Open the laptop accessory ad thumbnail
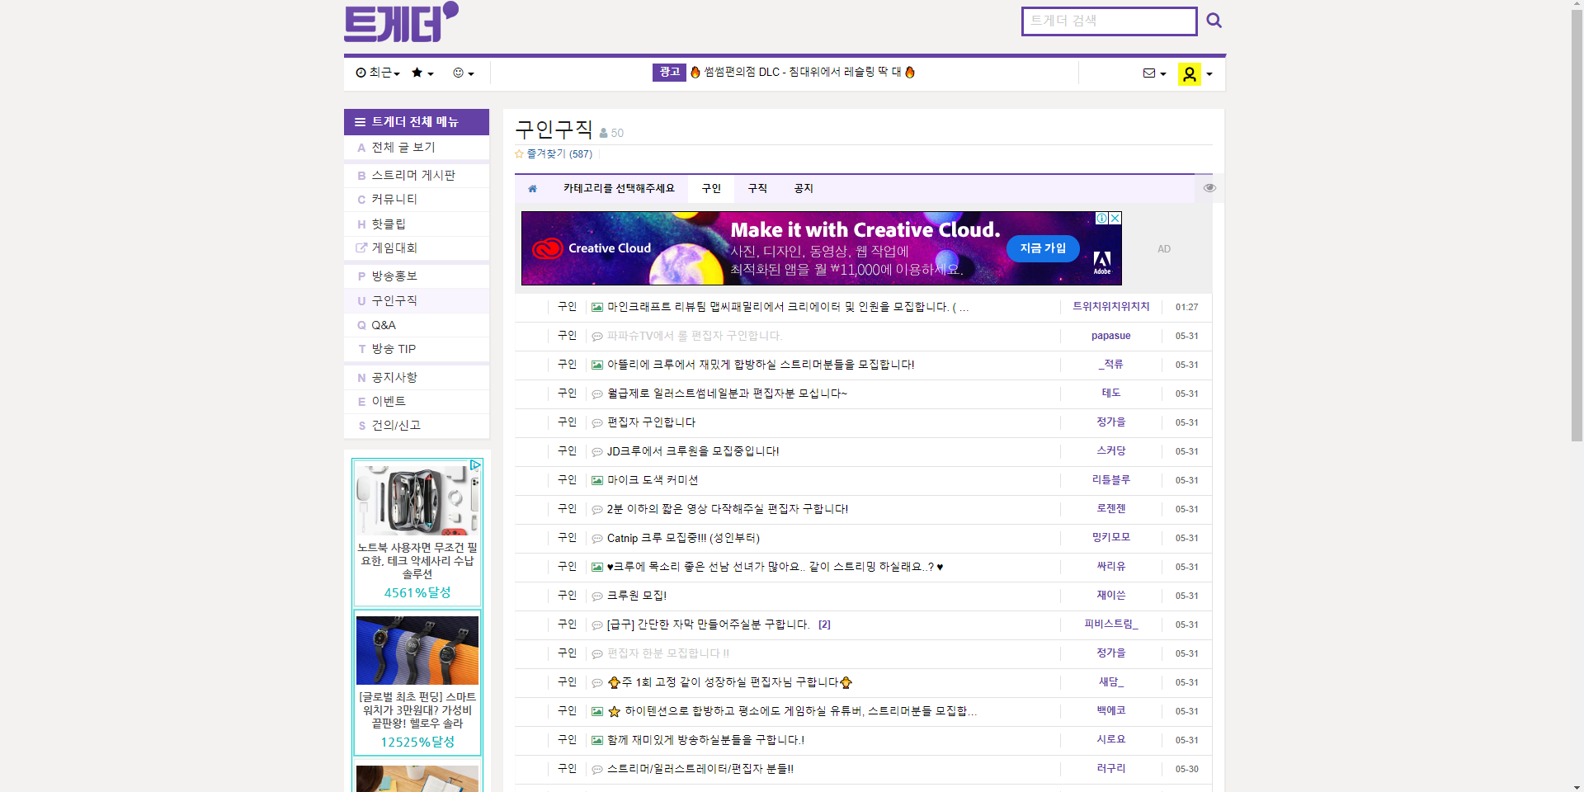This screenshot has height=792, width=1584. tap(417, 499)
